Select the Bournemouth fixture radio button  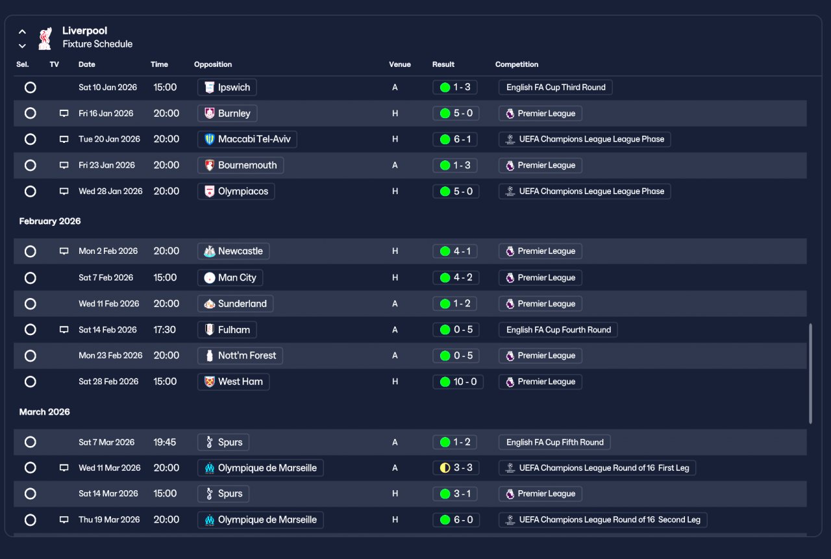(30, 165)
